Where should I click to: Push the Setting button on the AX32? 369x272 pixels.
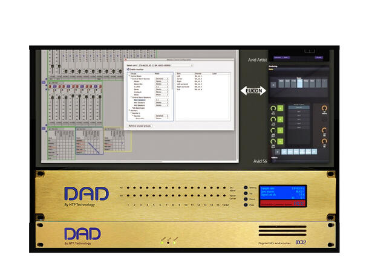coord(246,187)
